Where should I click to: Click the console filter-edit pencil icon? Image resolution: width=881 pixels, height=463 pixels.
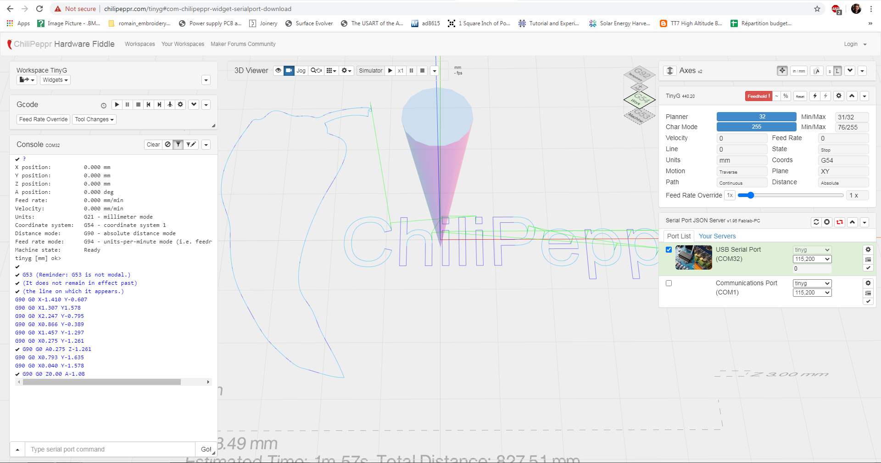191,145
